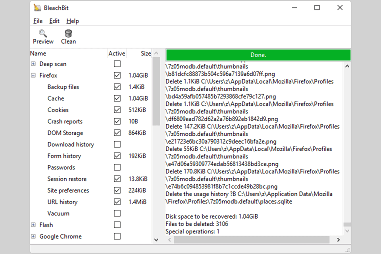Click the log pane scroll up arrow

point(347,66)
